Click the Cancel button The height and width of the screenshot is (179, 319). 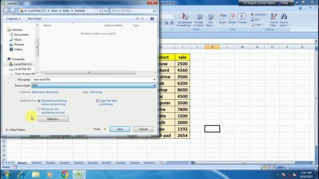point(143,129)
